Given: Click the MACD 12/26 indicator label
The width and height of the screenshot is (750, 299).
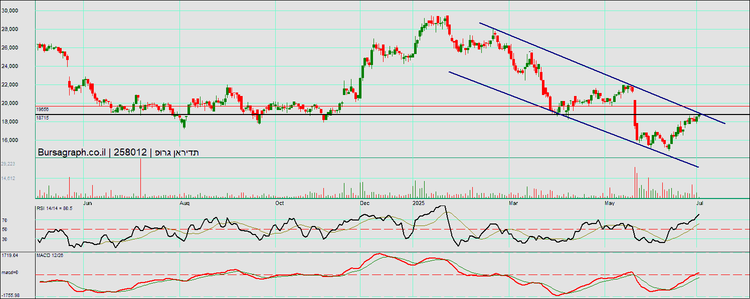Looking at the screenshot, I should [49, 255].
